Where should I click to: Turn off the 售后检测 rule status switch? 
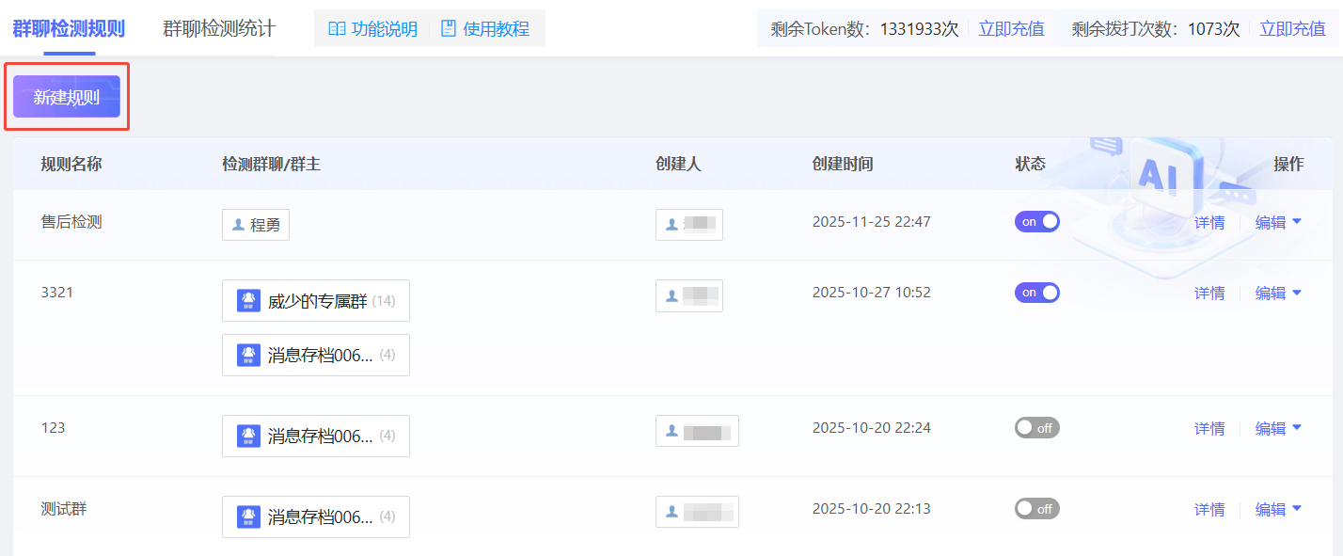coord(1036,222)
